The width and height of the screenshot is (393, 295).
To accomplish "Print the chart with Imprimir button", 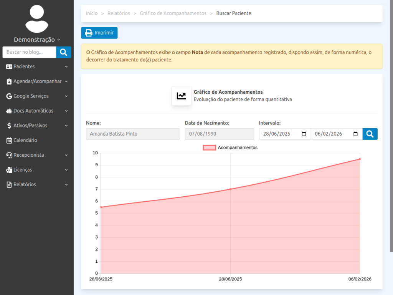I will click(99, 33).
